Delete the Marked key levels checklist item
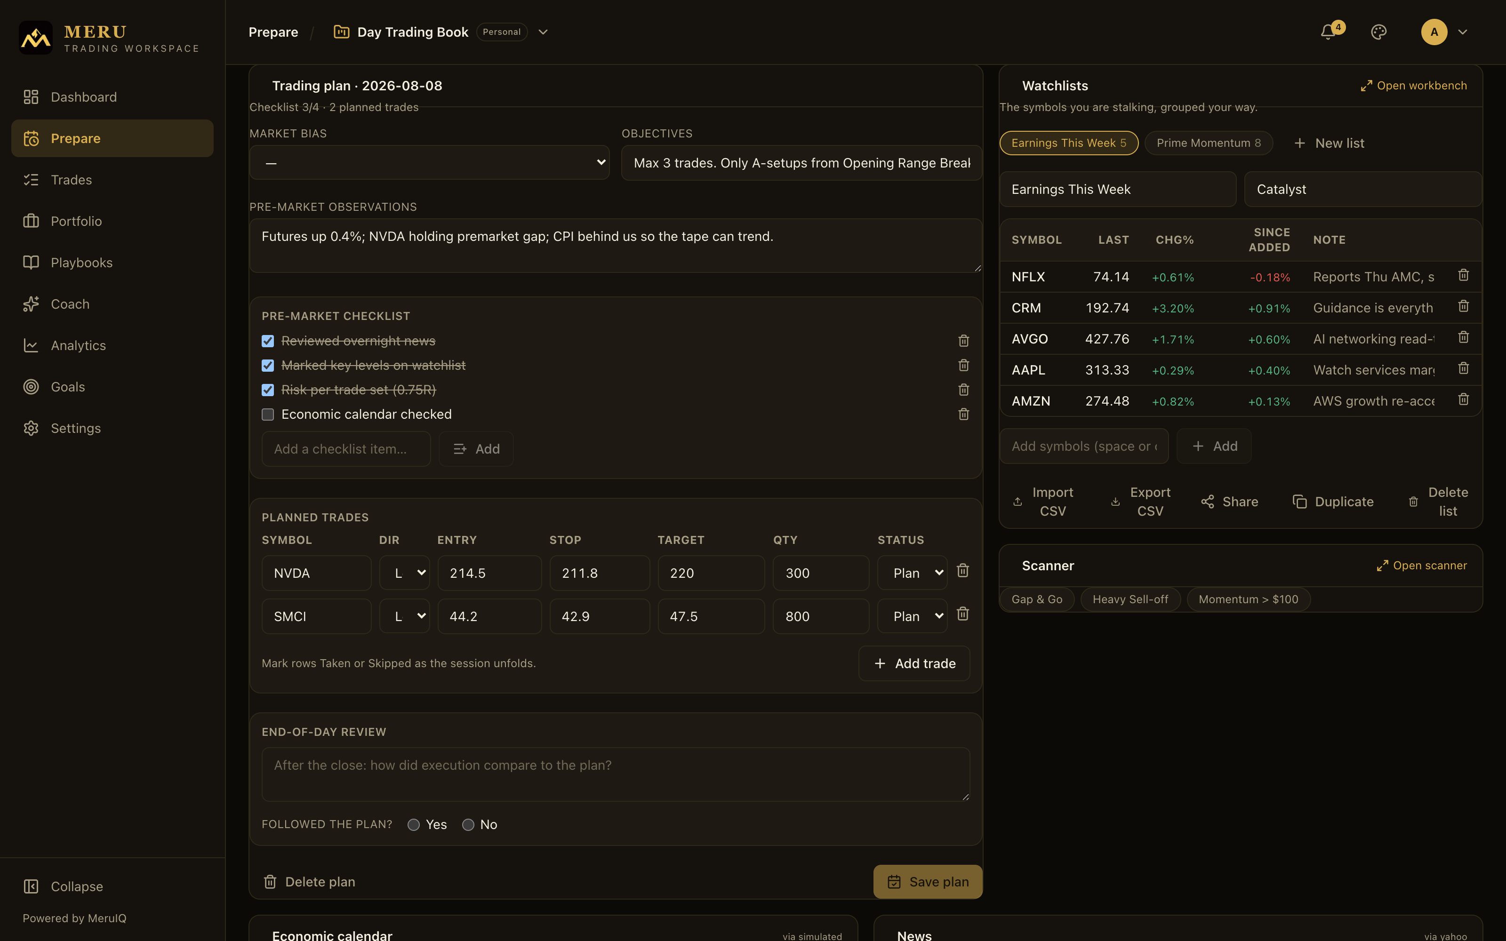The width and height of the screenshot is (1506, 941). coord(963,365)
